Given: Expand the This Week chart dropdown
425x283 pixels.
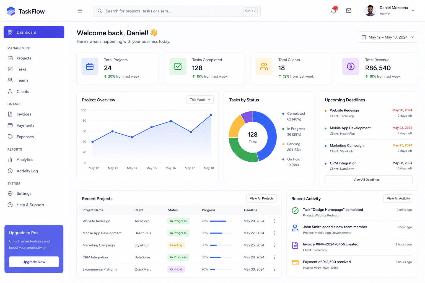Looking at the screenshot, I should pyautogui.click(x=200, y=100).
